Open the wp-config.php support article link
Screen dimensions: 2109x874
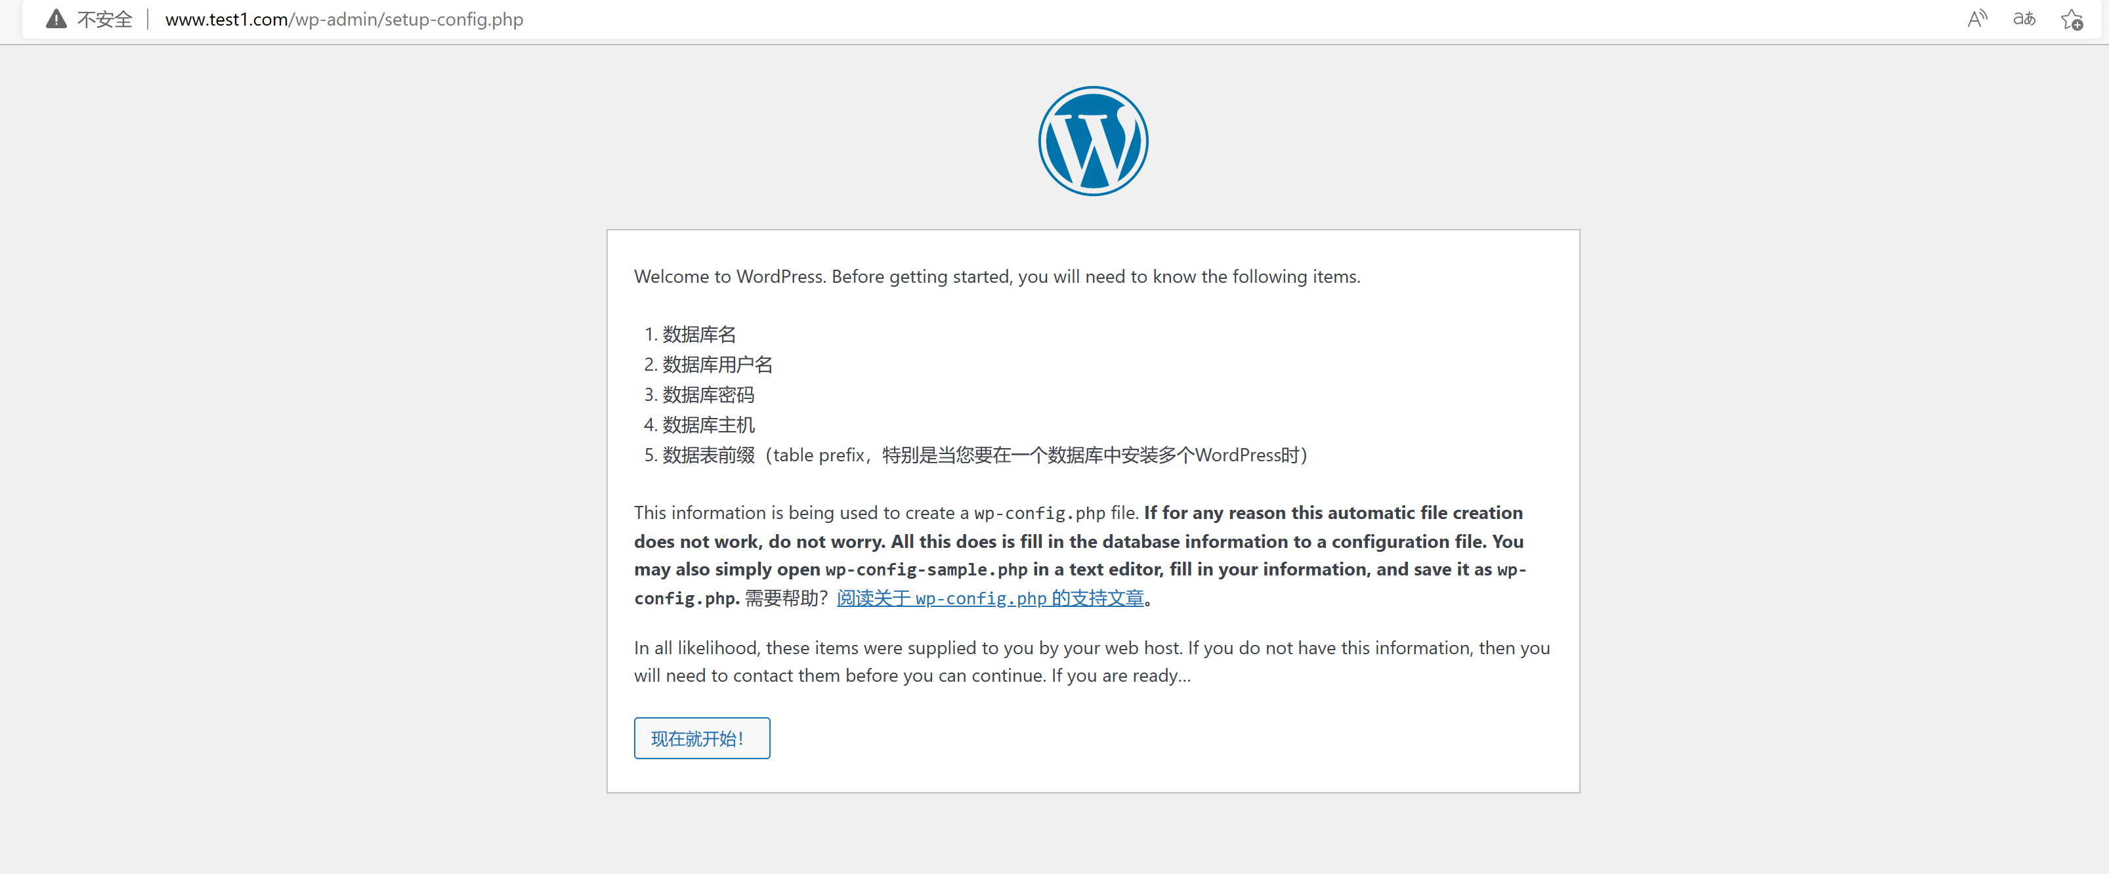coord(991,598)
